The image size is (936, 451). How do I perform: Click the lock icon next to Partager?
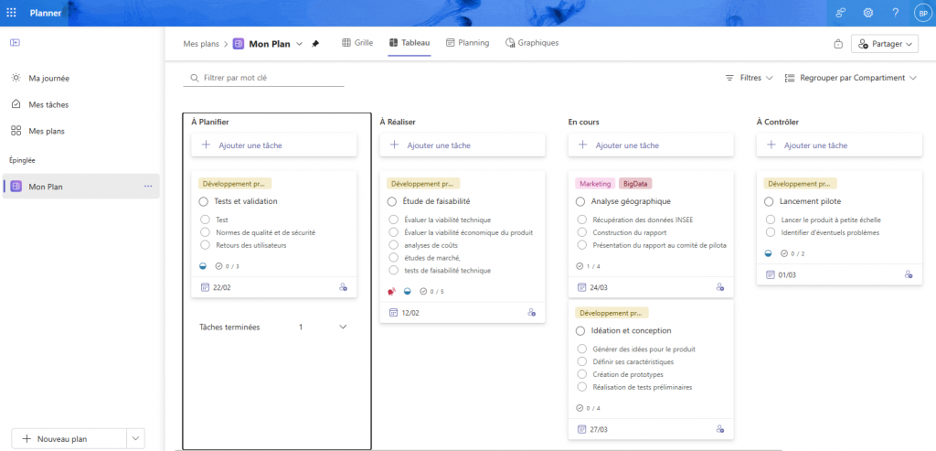click(x=838, y=44)
